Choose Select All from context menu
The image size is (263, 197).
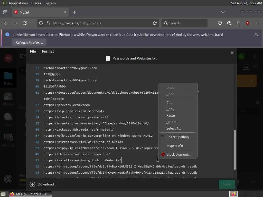click(x=178, y=128)
